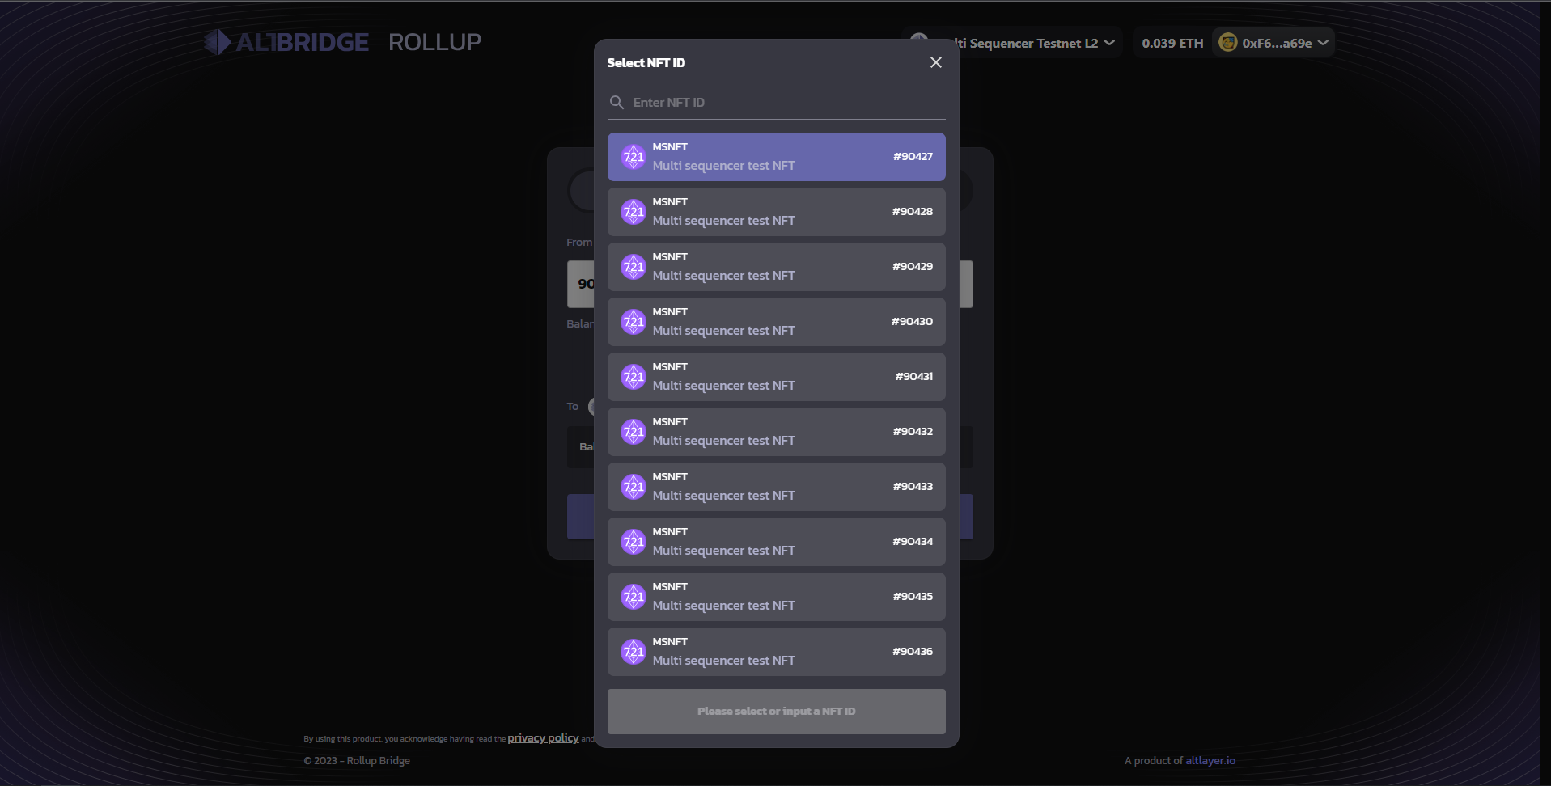Choose MSNFT item #90428
Viewport: 1551px width, 786px height.
point(777,212)
